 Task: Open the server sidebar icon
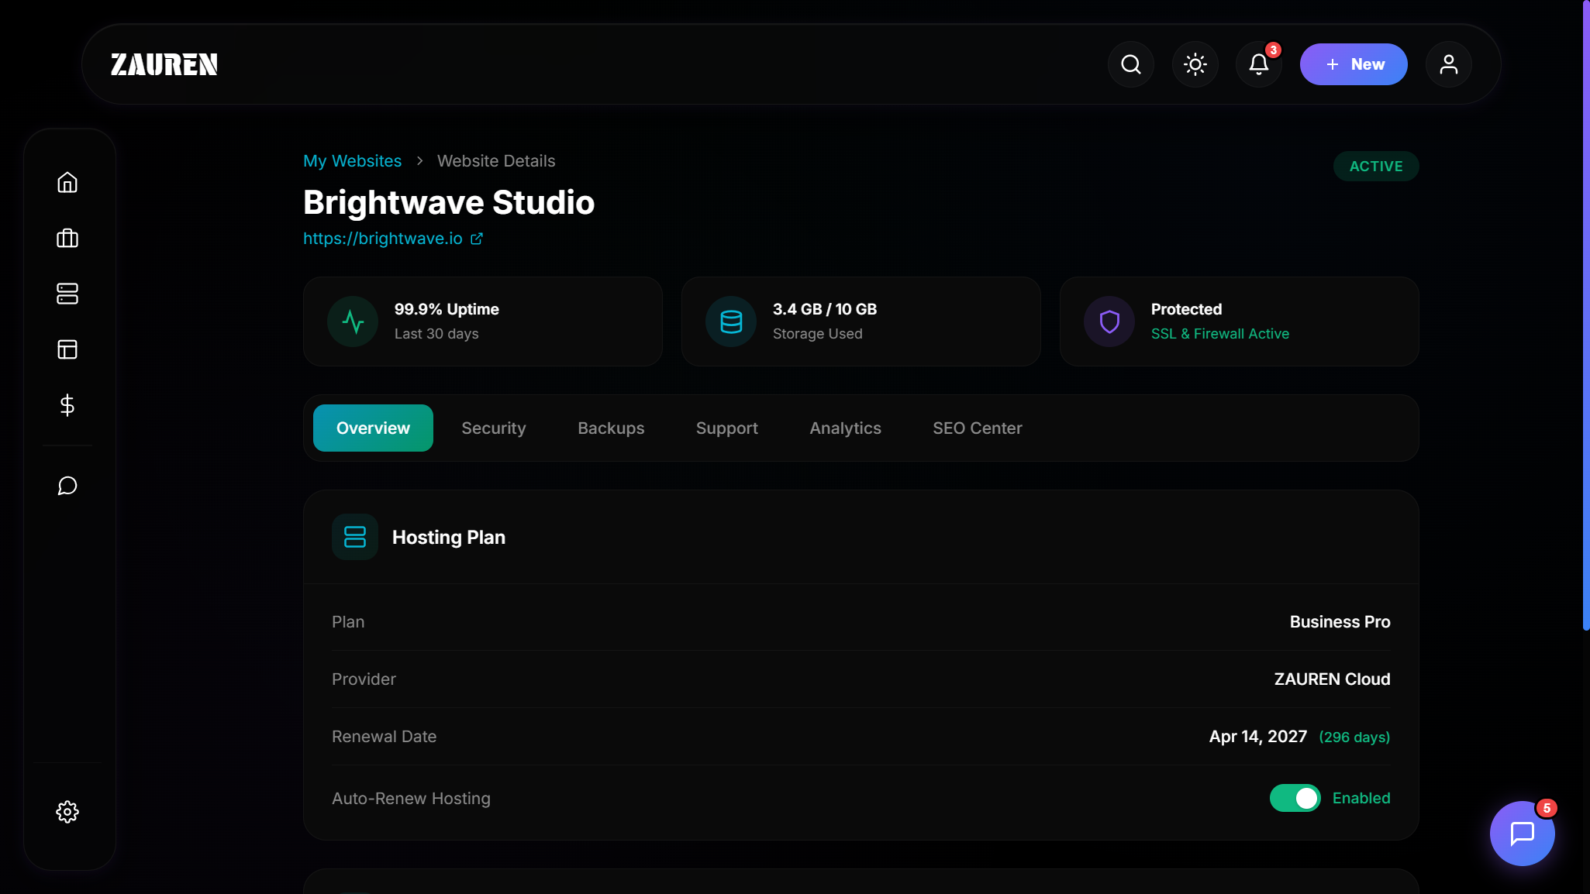(67, 294)
